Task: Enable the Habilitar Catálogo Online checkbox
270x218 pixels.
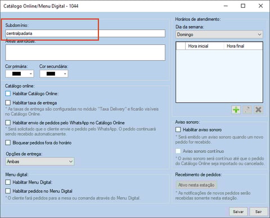Action: point(8,93)
